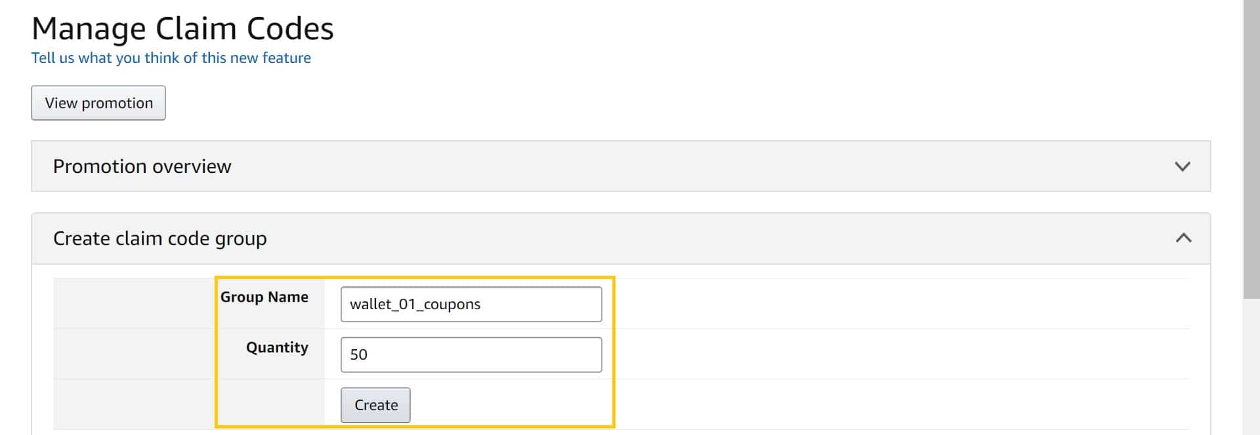
Task: Select the Quantity label
Action: [x=277, y=347]
